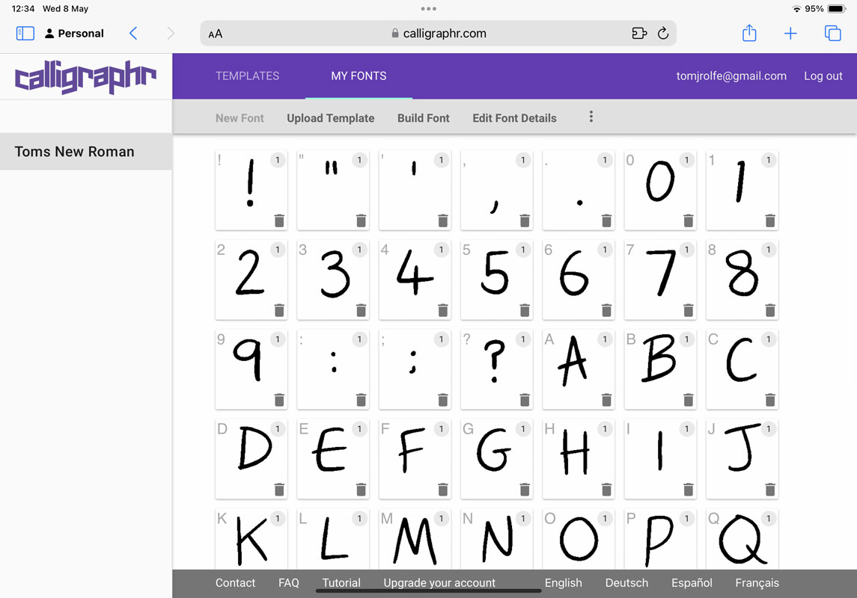
Task: Click Build Font
Action: (x=423, y=118)
